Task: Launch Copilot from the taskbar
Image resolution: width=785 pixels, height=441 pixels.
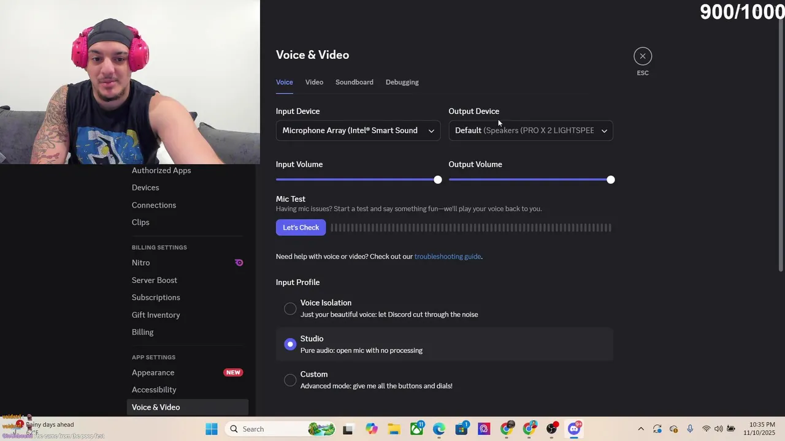Action: coord(372,429)
